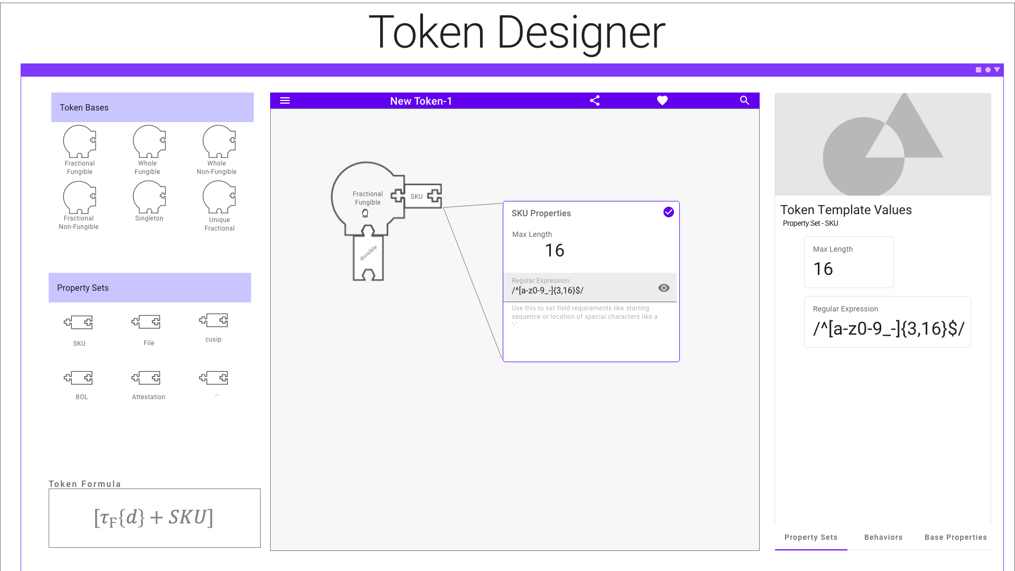Click the BOL property set piece
Viewport: 1015px width, 571px height.
(x=79, y=378)
